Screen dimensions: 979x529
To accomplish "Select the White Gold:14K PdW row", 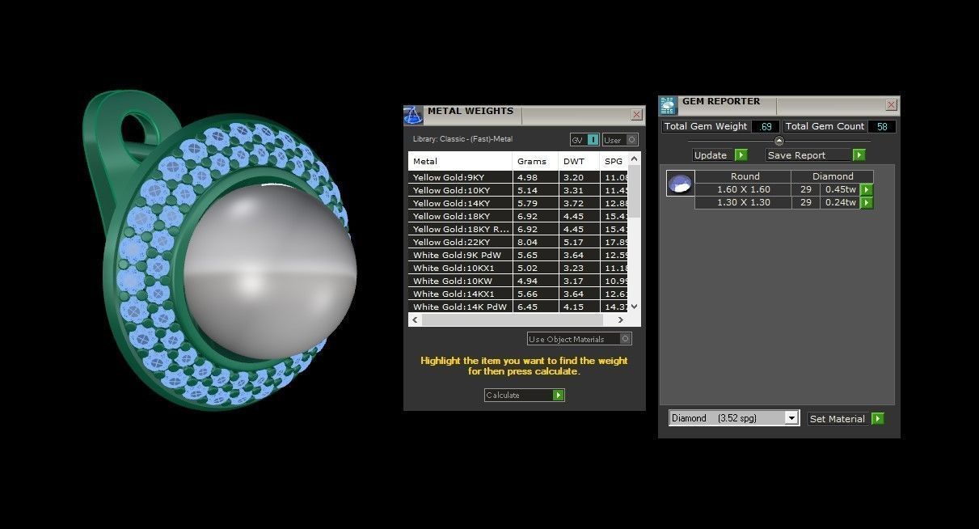I will [x=518, y=307].
